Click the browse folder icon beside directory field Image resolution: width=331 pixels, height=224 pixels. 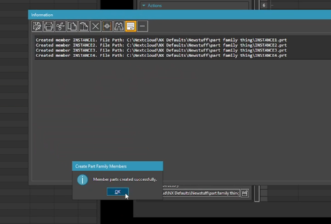pyautogui.click(x=245, y=193)
